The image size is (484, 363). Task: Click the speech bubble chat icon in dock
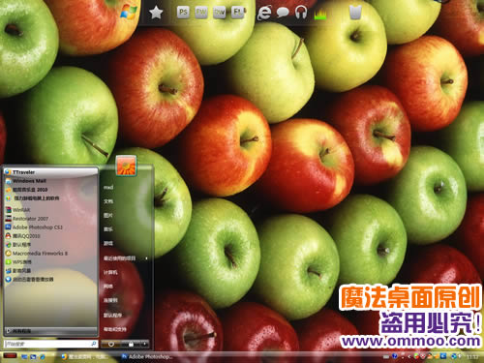click(x=283, y=13)
